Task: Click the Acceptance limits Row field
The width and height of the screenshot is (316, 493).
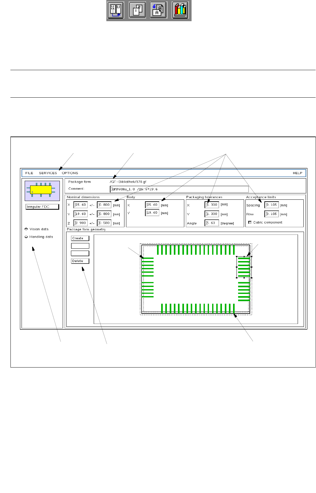Action: [271, 214]
